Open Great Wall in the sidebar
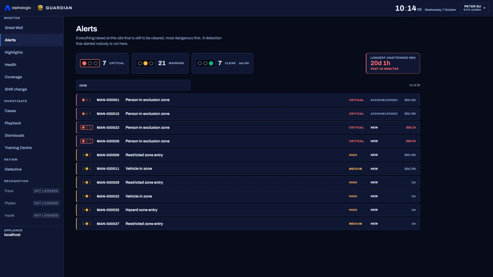Image resolution: width=493 pixels, height=277 pixels. (x=32, y=28)
